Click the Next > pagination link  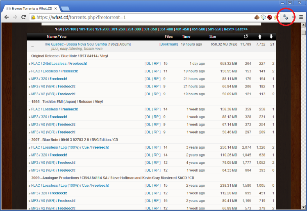pos(229,29)
